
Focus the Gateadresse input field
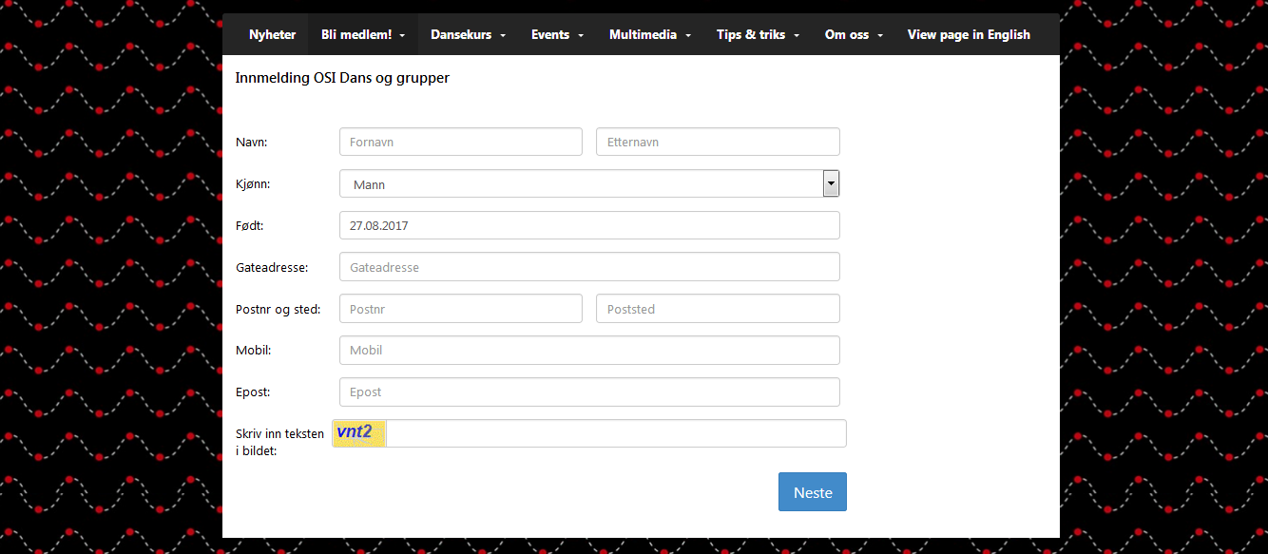pos(589,267)
